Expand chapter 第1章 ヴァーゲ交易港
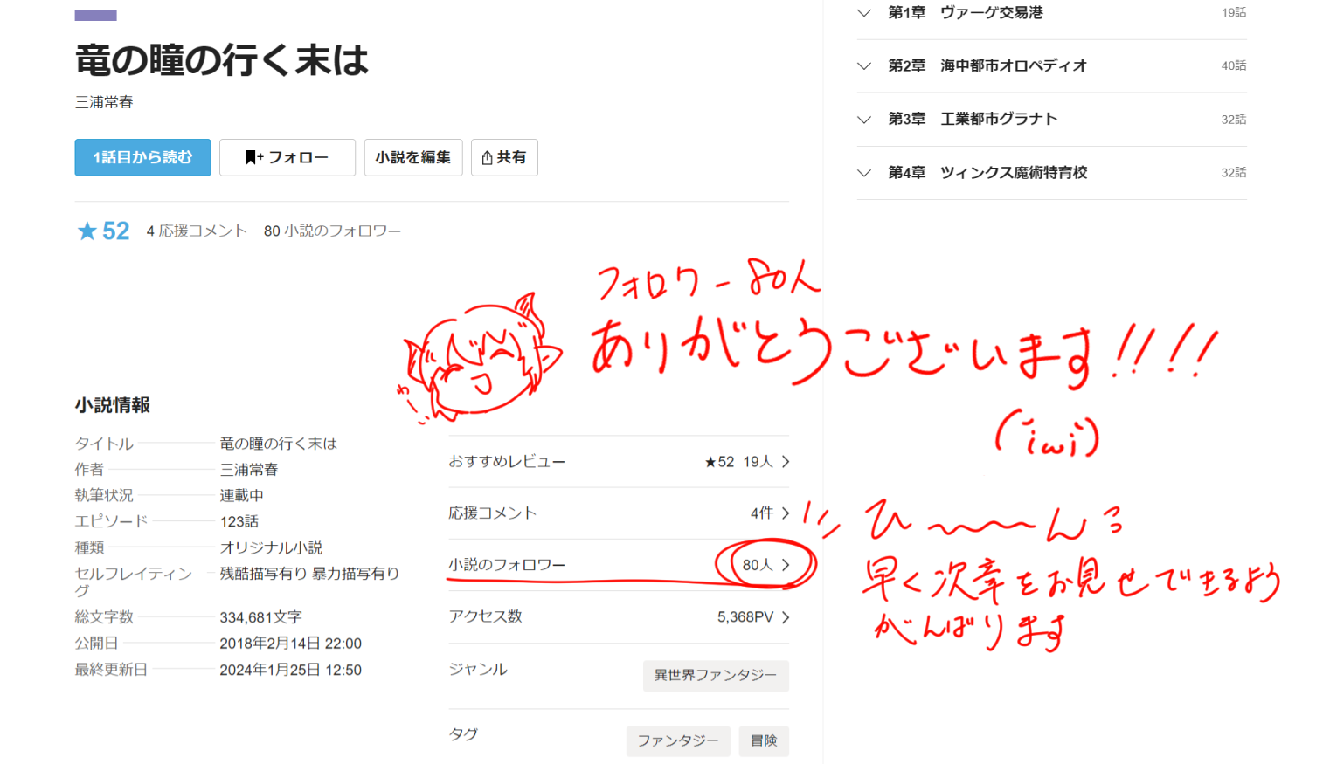 click(864, 13)
